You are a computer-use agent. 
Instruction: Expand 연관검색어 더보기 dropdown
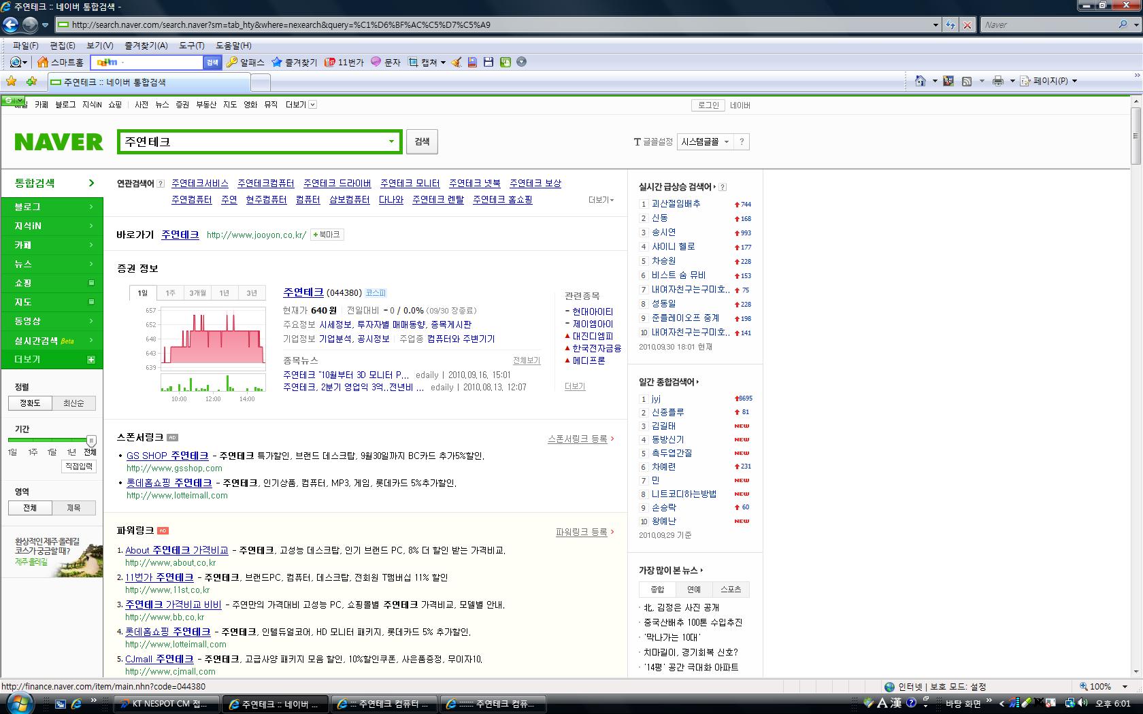click(601, 200)
